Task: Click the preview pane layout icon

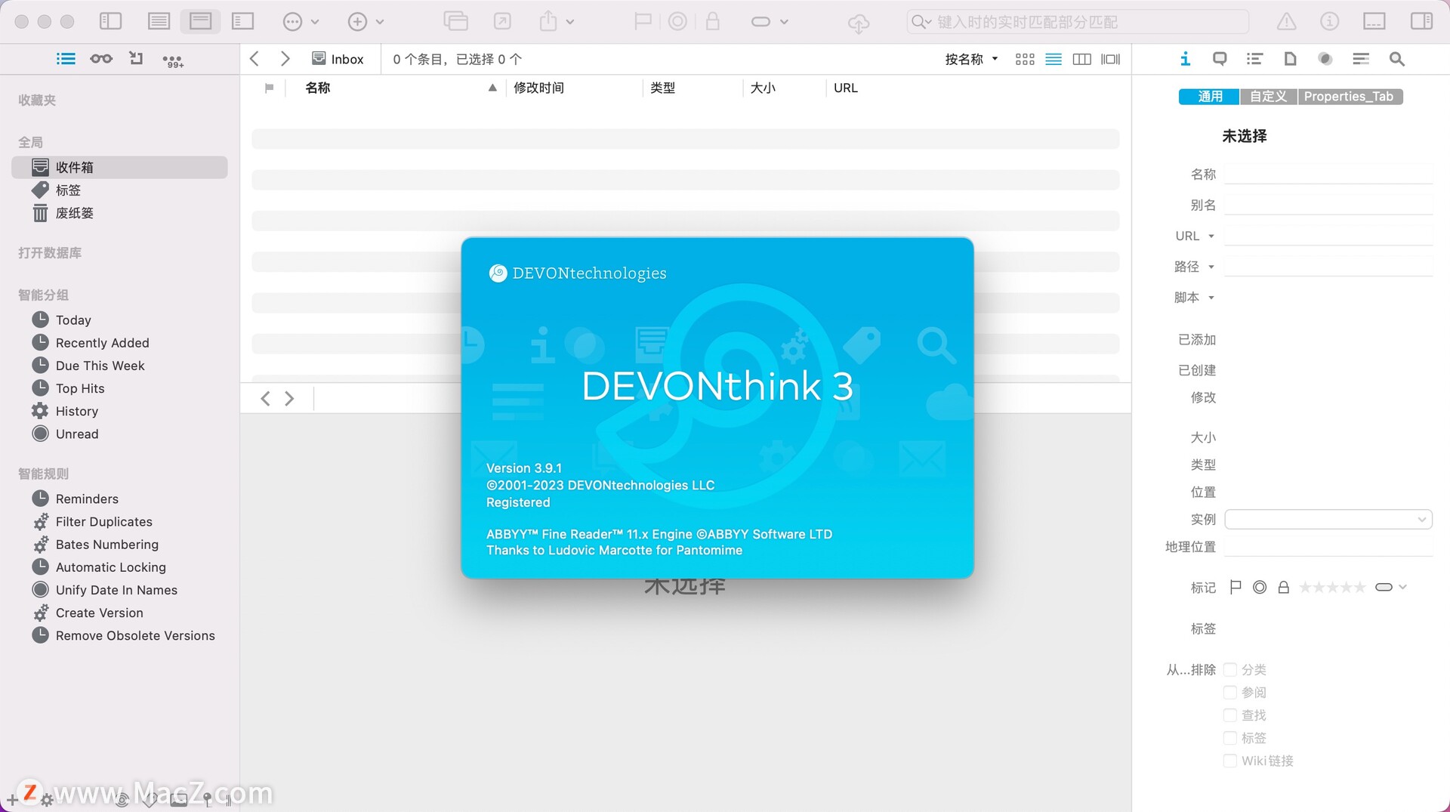Action: [x=1374, y=21]
